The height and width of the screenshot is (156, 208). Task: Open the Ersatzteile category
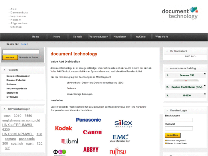12,93
